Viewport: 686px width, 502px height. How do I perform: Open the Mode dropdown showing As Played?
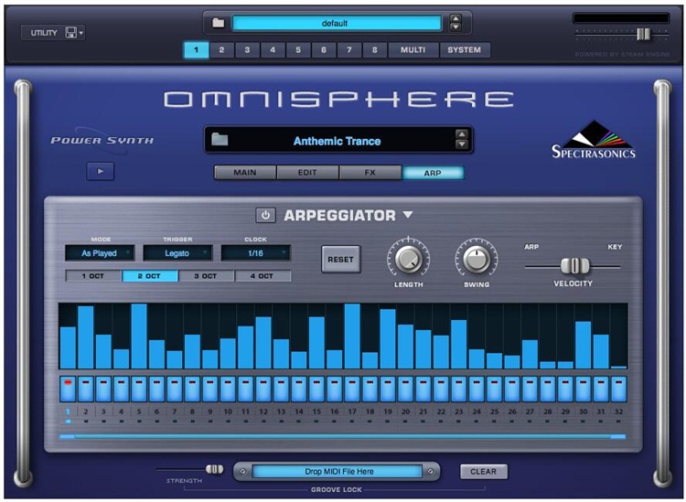click(x=100, y=253)
